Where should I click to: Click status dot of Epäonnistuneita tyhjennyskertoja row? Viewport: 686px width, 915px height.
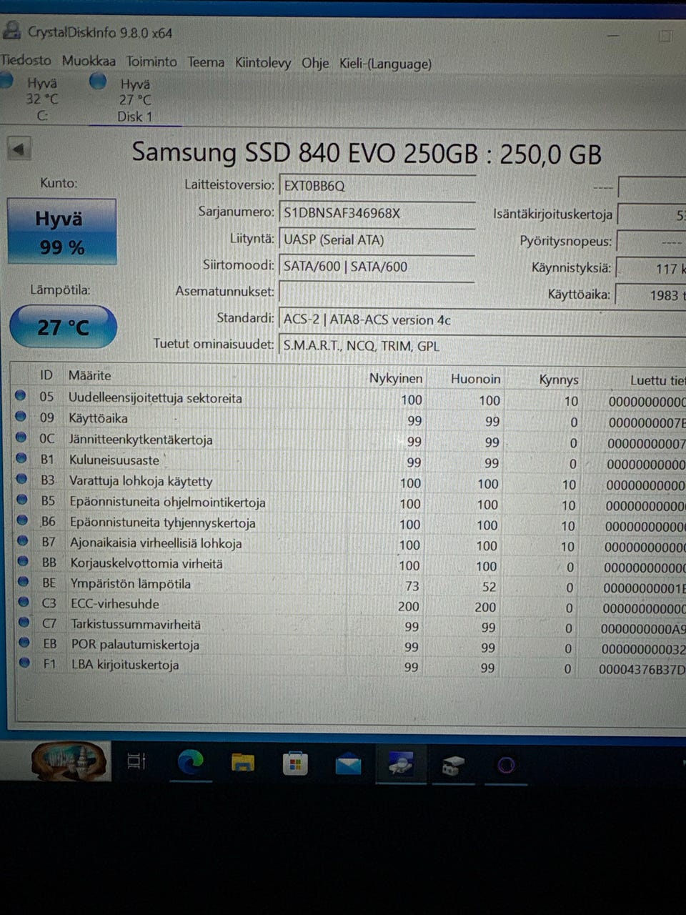(x=22, y=520)
